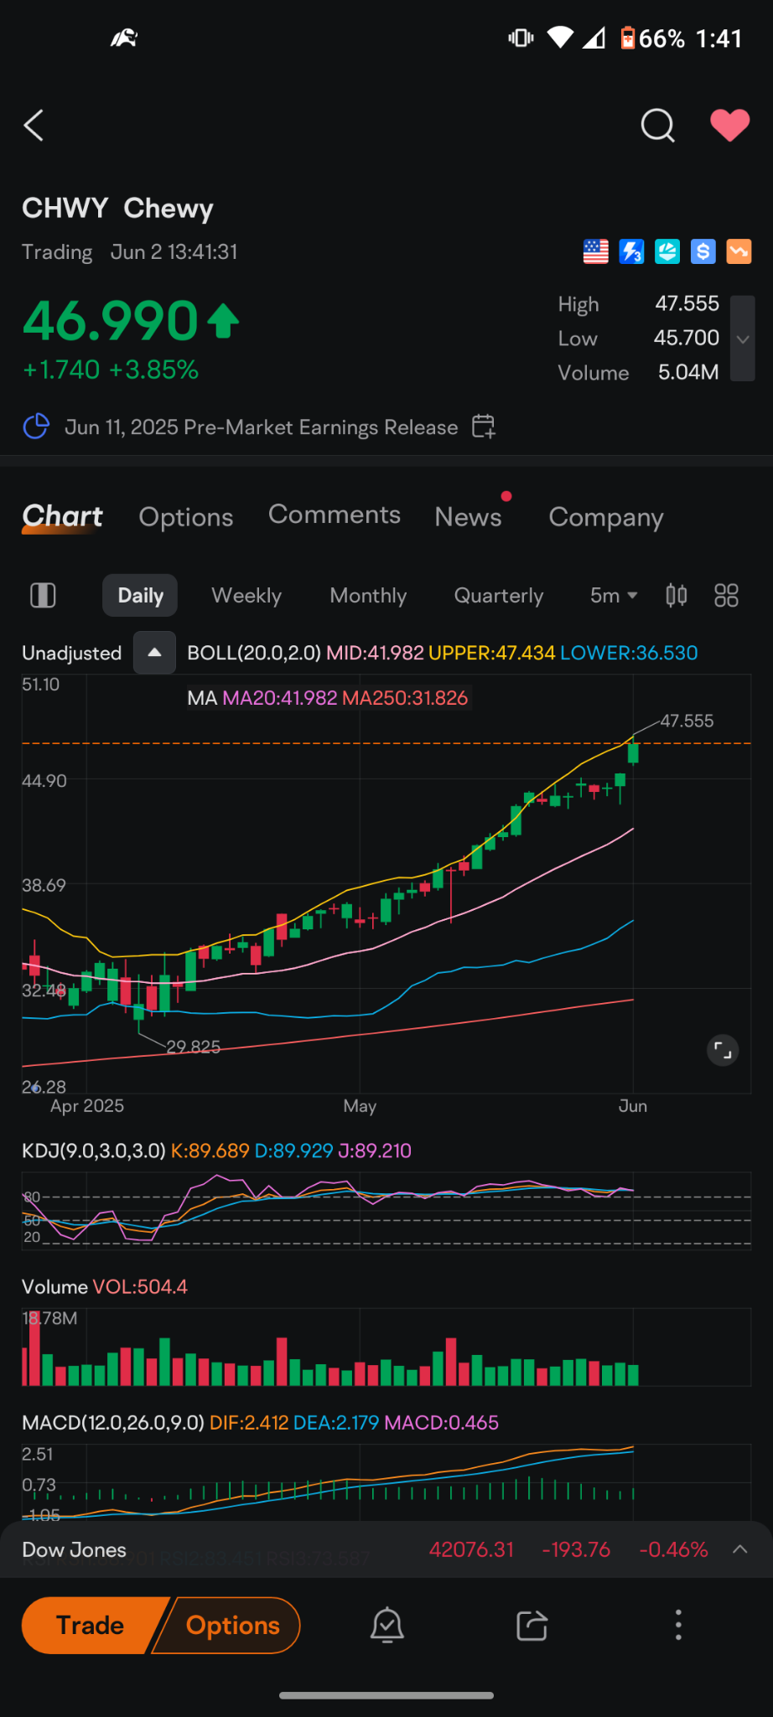Viewport: 773px width, 1717px height.
Task: Go back using the back arrow
Action: point(34,126)
